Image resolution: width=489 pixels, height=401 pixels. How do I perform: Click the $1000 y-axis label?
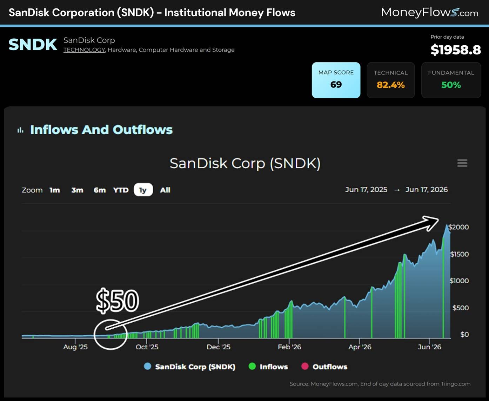pos(459,281)
